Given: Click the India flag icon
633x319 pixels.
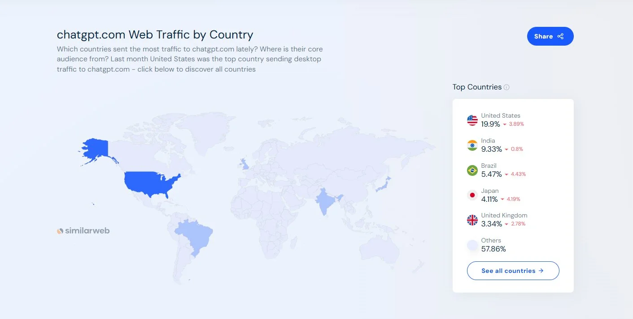Looking at the screenshot, I should pos(472,145).
